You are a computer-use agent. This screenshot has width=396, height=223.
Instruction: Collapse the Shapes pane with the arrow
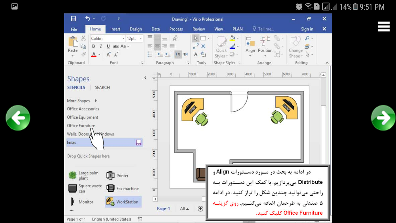click(x=145, y=77)
